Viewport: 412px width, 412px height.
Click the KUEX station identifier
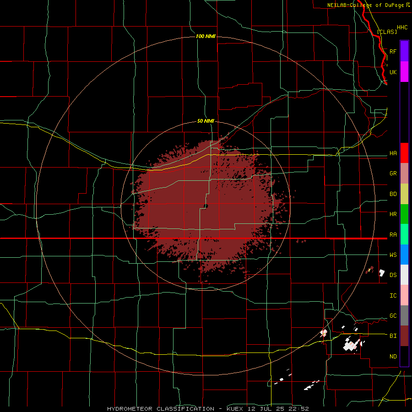tap(235, 409)
